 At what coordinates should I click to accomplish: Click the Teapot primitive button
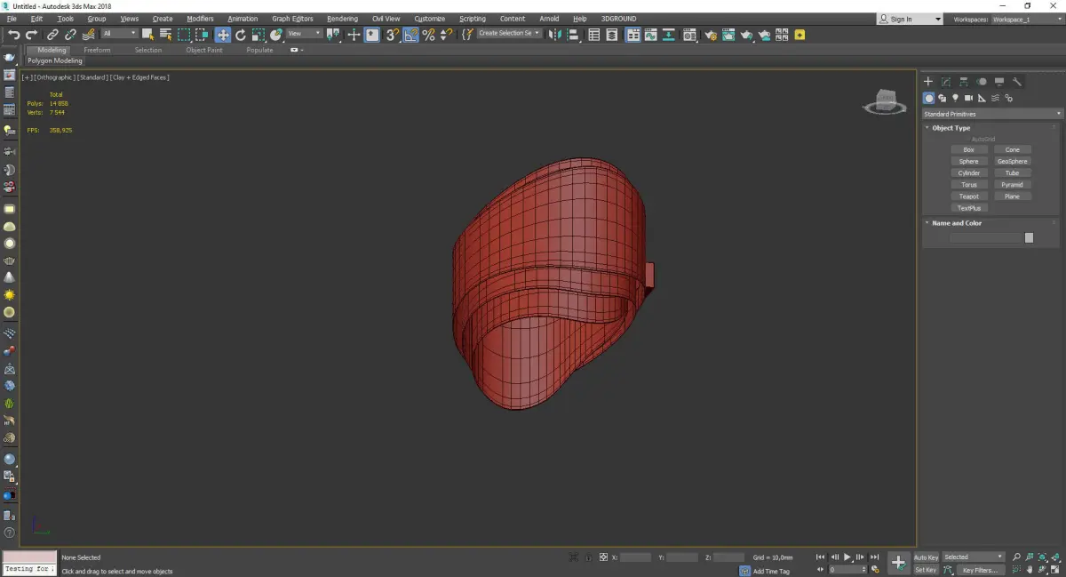[968, 196]
